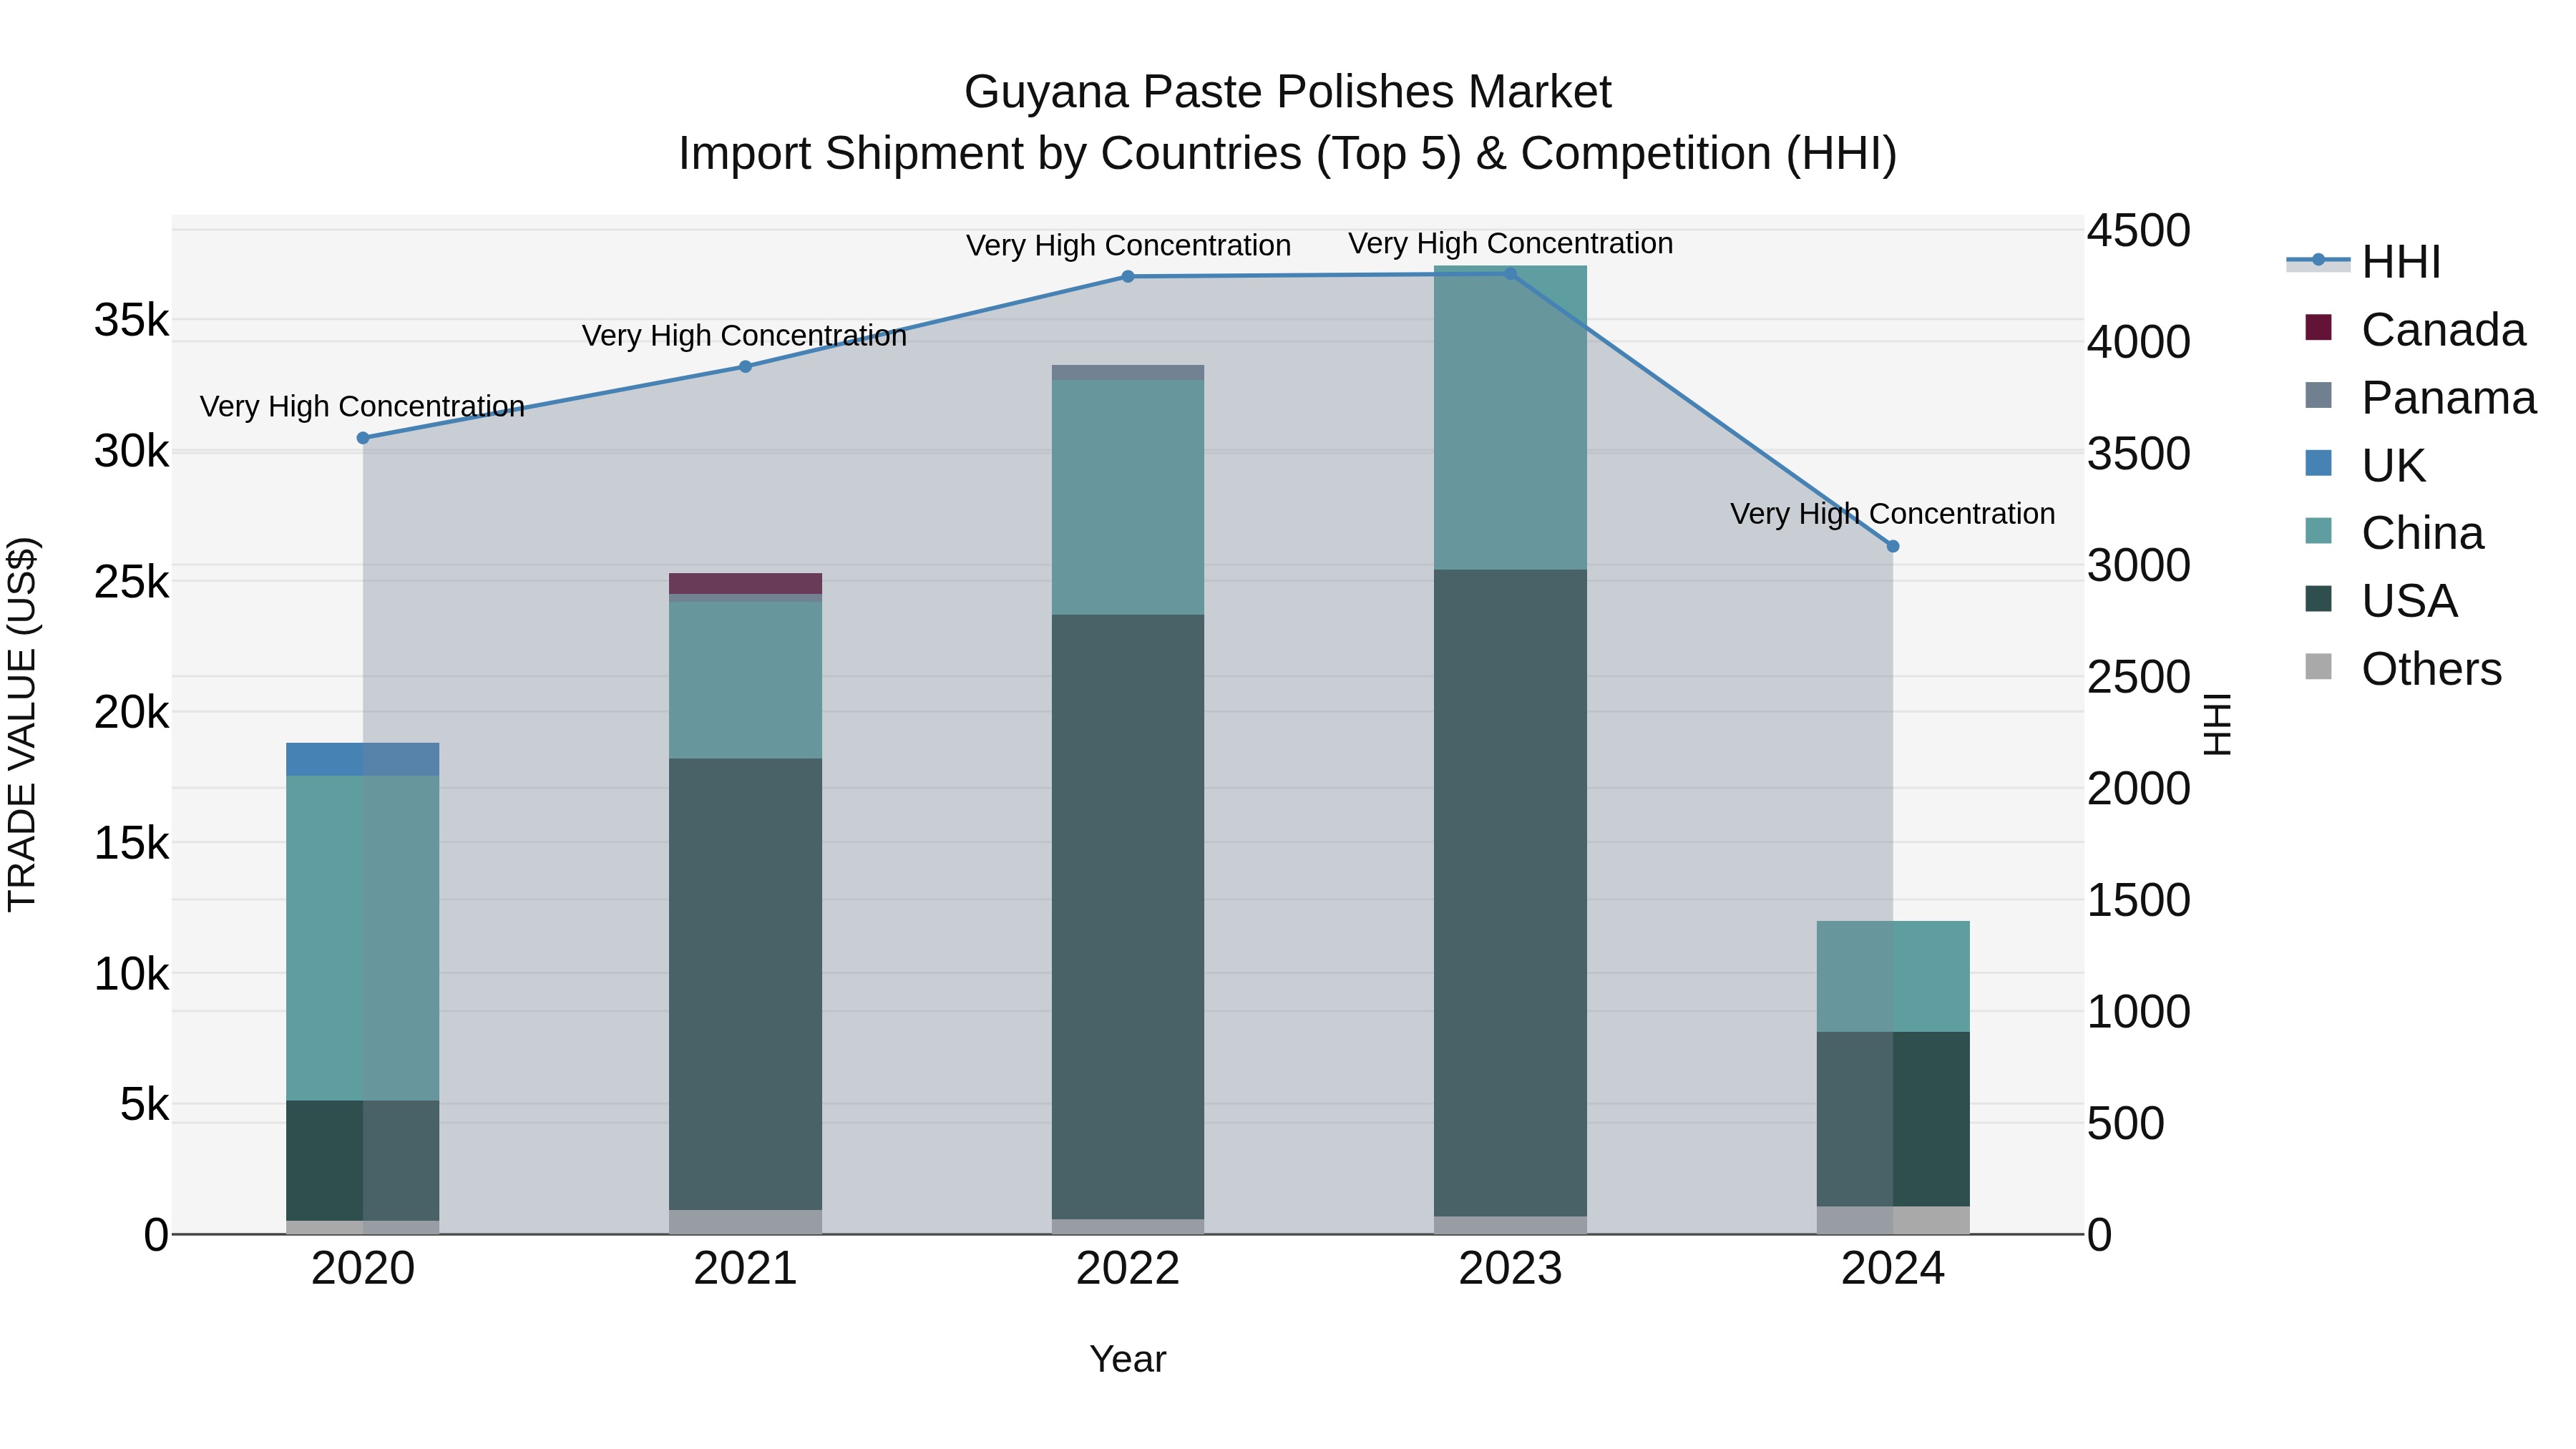Click the 2023 x-axis label
Viewport: 2576px width, 1449px height.
click(x=1510, y=1268)
